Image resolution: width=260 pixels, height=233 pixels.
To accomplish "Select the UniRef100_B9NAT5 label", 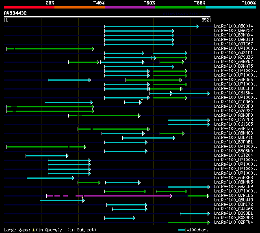I will [x=233, y=66].
